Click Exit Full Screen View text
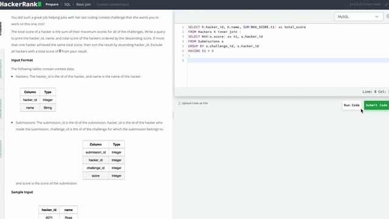Viewport: 389px width, 219px height. point(365,4)
